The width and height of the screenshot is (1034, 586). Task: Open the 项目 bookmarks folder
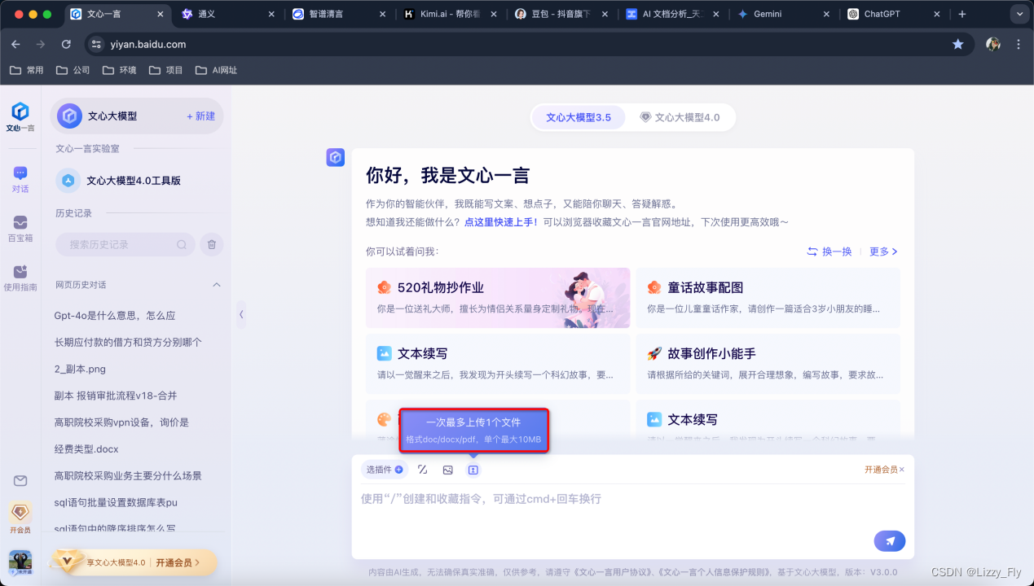165,70
